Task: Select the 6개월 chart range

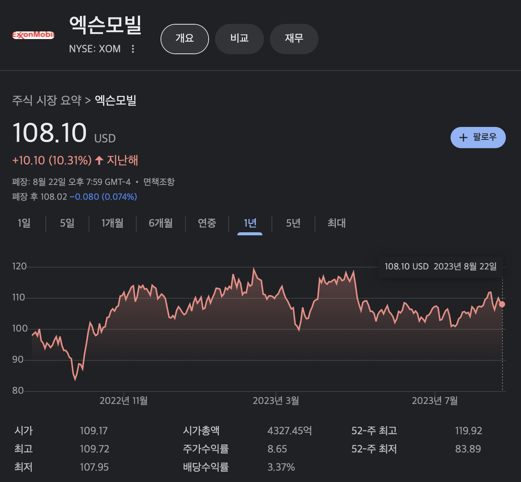Action: (161, 223)
